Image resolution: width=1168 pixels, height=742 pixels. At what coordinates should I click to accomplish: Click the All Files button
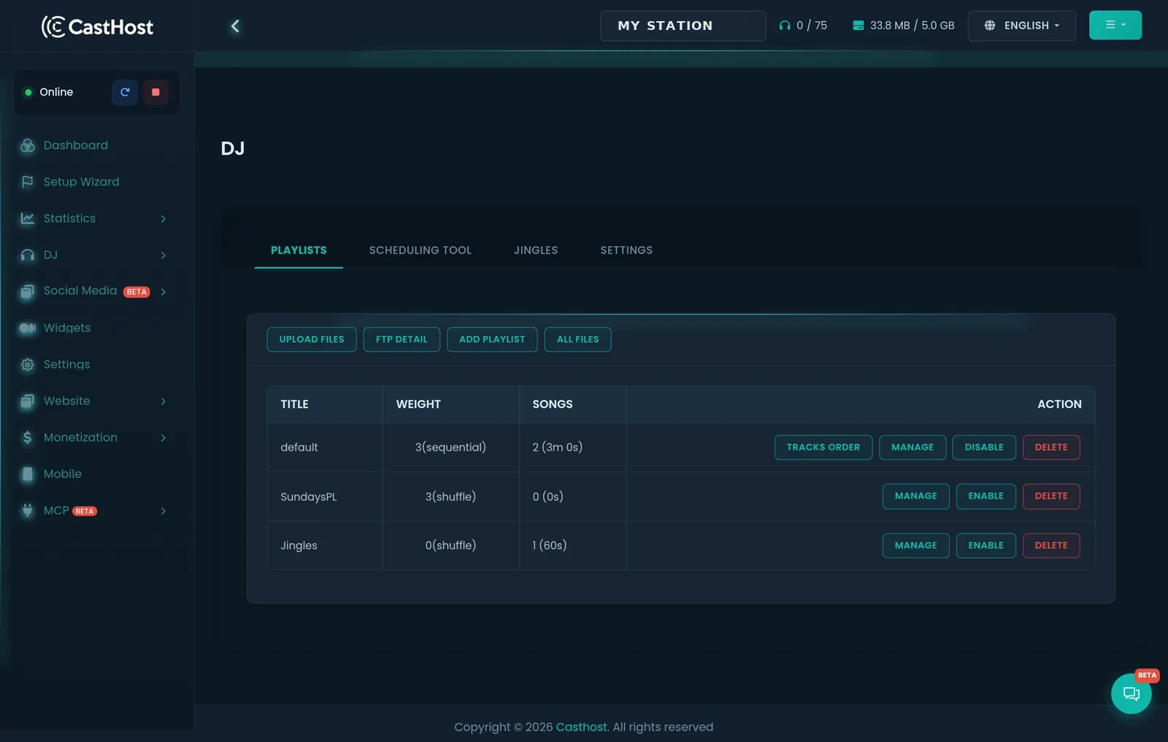pyautogui.click(x=578, y=340)
